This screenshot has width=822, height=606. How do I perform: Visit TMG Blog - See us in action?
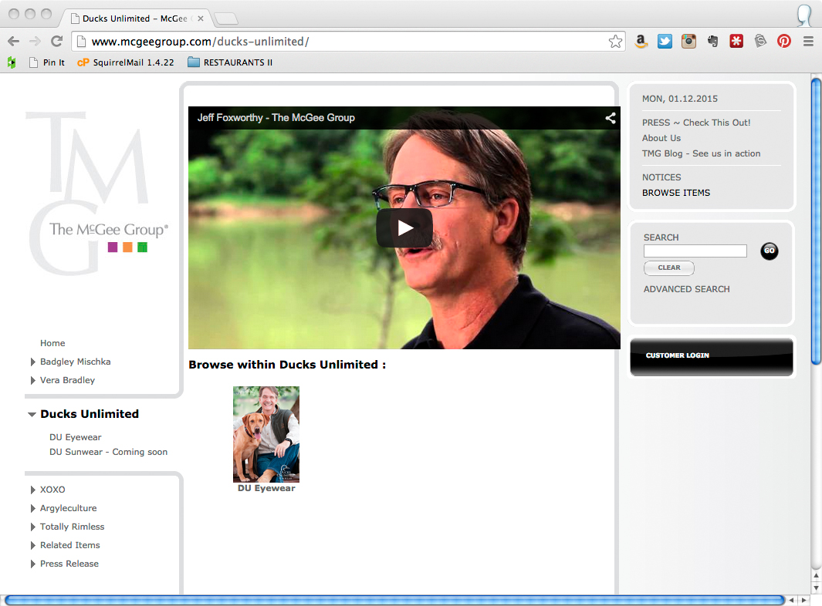pos(702,153)
